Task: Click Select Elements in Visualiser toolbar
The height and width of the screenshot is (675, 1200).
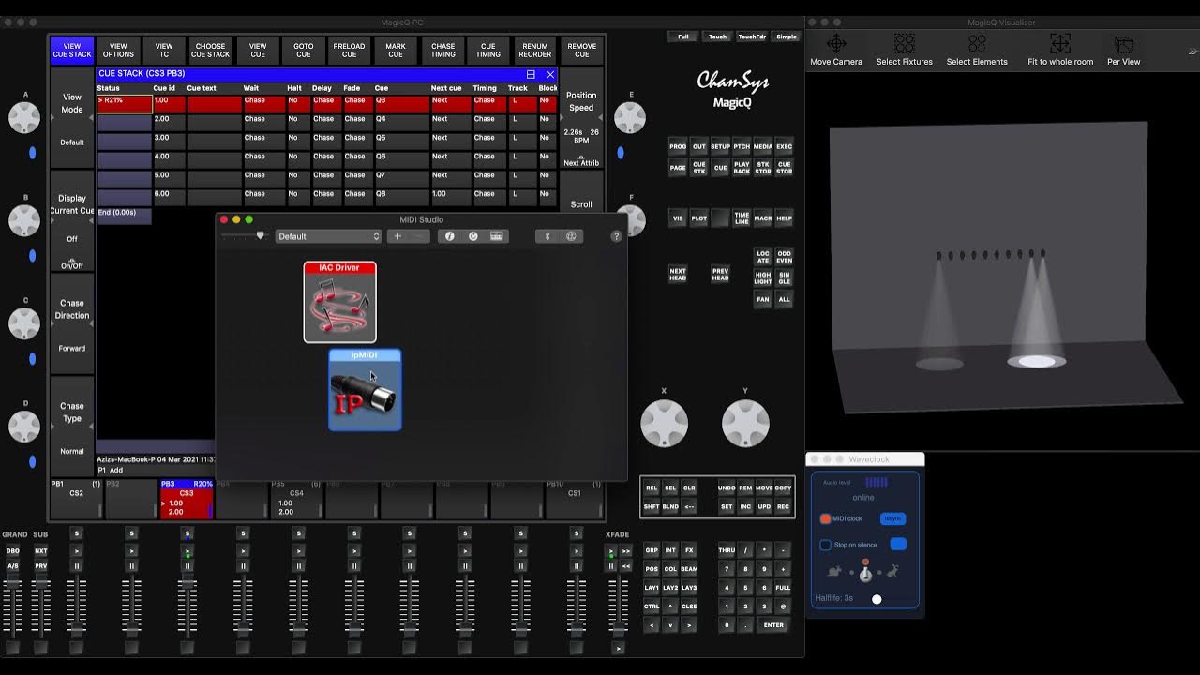Action: coord(977,51)
